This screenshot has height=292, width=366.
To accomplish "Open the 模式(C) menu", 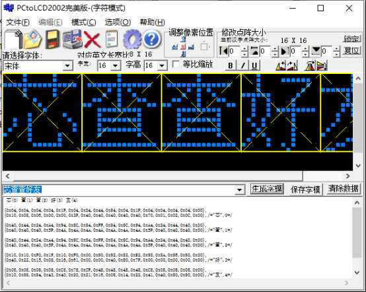I will (x=83, y=22).
